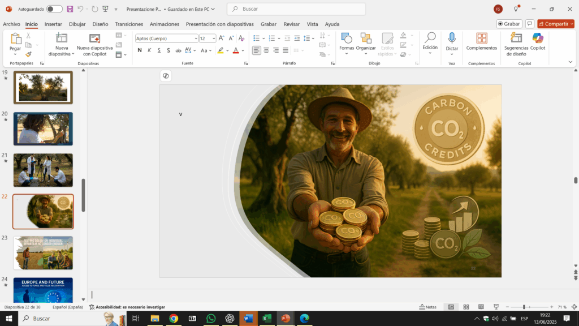
Task: Open the font name dropdown Aptos (Cuerpo)
Action: (x=196, y=38)
